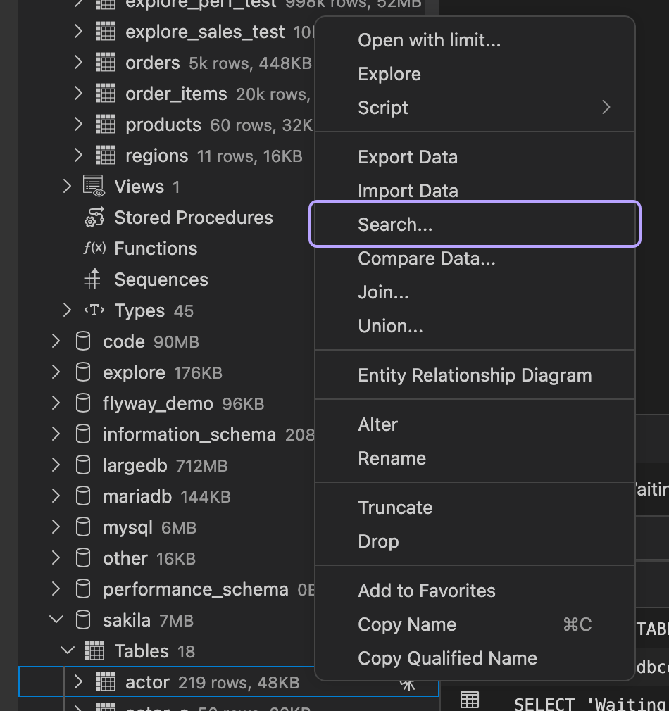Click the performance_schema database icon
669x711 pixels.
click(x=82, y=589)
